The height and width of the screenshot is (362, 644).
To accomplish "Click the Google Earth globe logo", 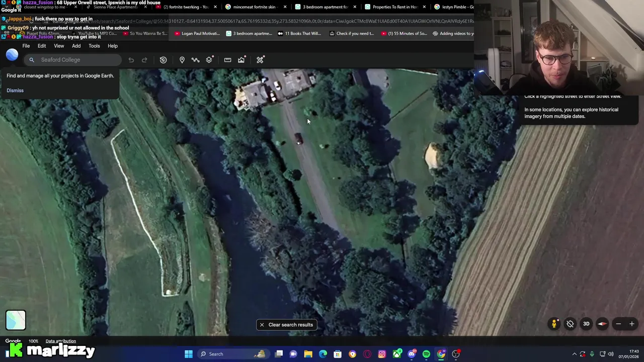I will click(12, 55).
